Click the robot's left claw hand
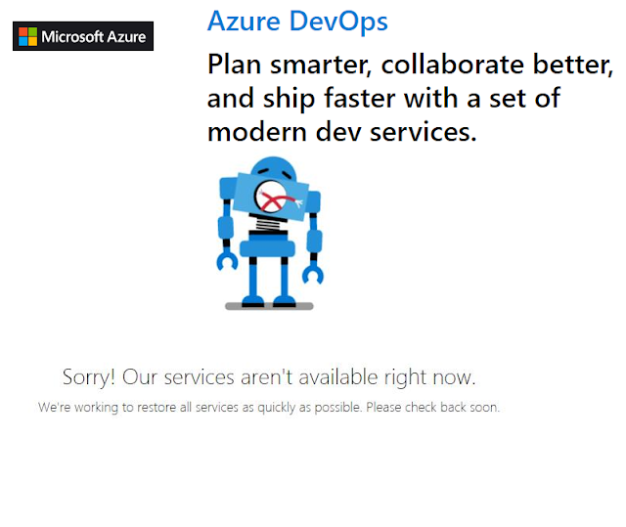This screenshot has width=626, height=527. 227,261
